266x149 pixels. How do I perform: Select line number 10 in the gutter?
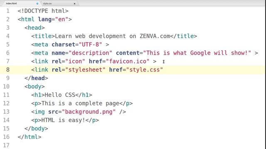click(6, 87)
